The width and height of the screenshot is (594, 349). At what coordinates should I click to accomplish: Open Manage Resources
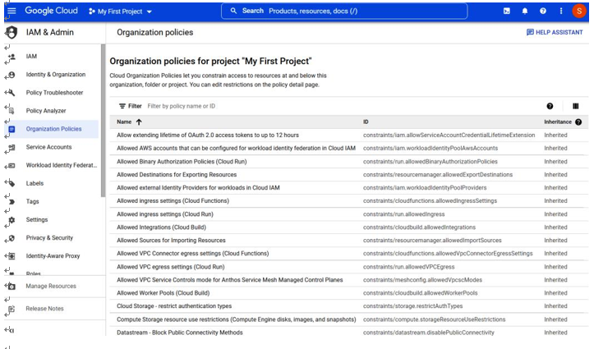point(51,286)
